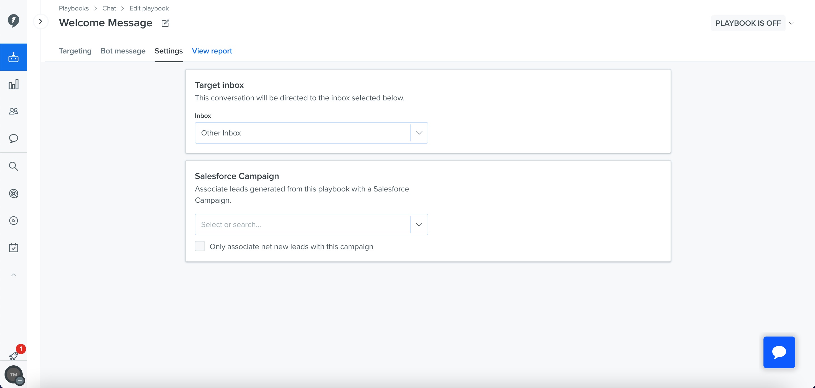
Task: Click the rocket icon with notification badge
Action: (x=14, y=356)
